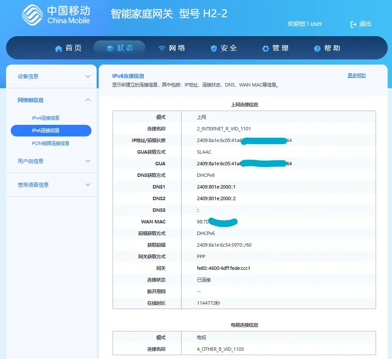
Task: Open the 更多帮助 link
Action: tap(356, 76)
